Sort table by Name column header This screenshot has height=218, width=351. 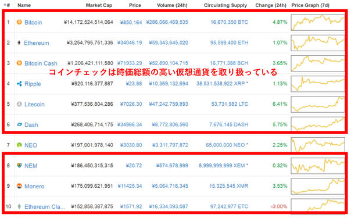click(24, 5)
